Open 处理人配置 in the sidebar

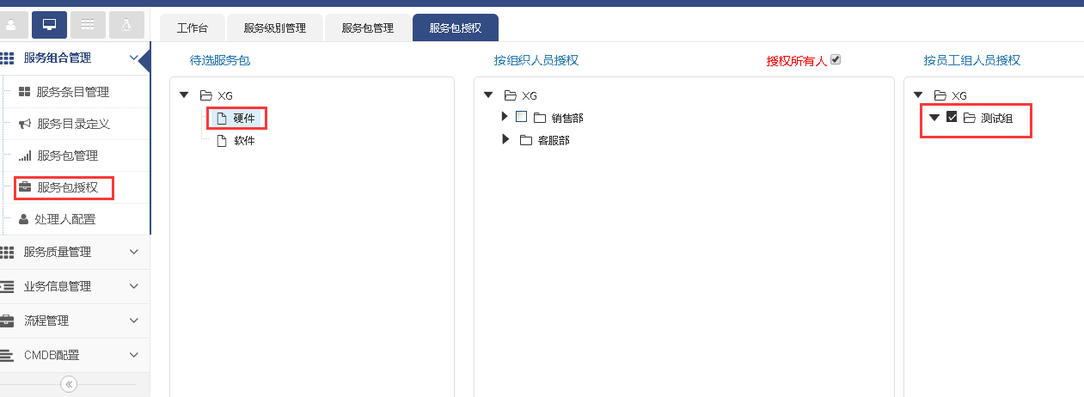pos(64,219)
